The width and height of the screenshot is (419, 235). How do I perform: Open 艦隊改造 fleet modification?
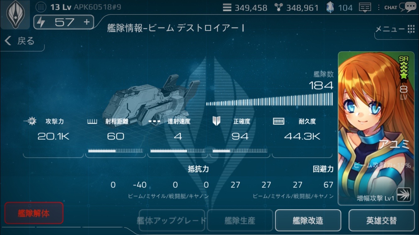(308, 221)
